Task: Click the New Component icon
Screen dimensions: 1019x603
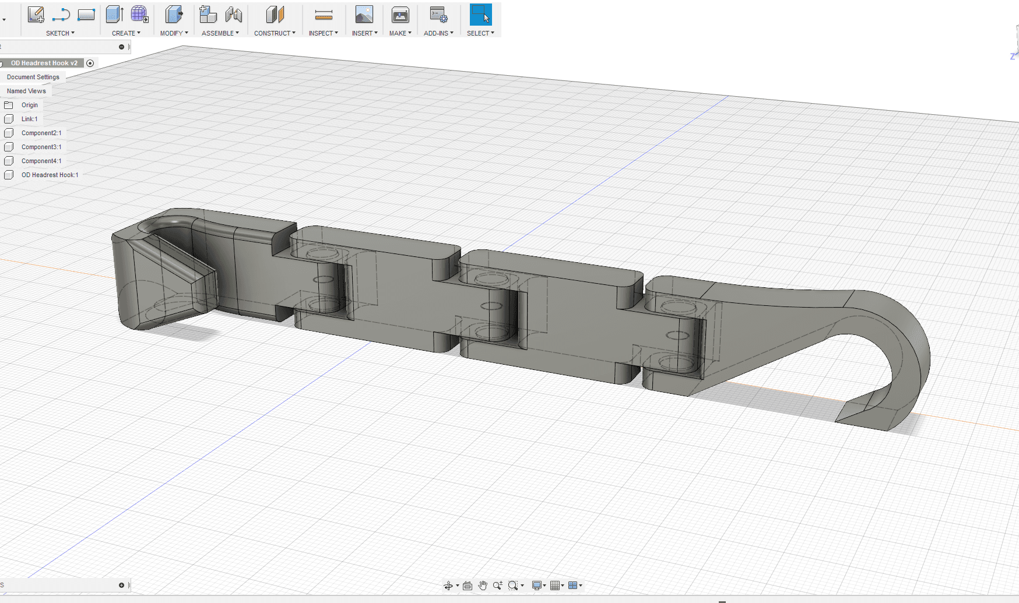Action: pos(208,15)
